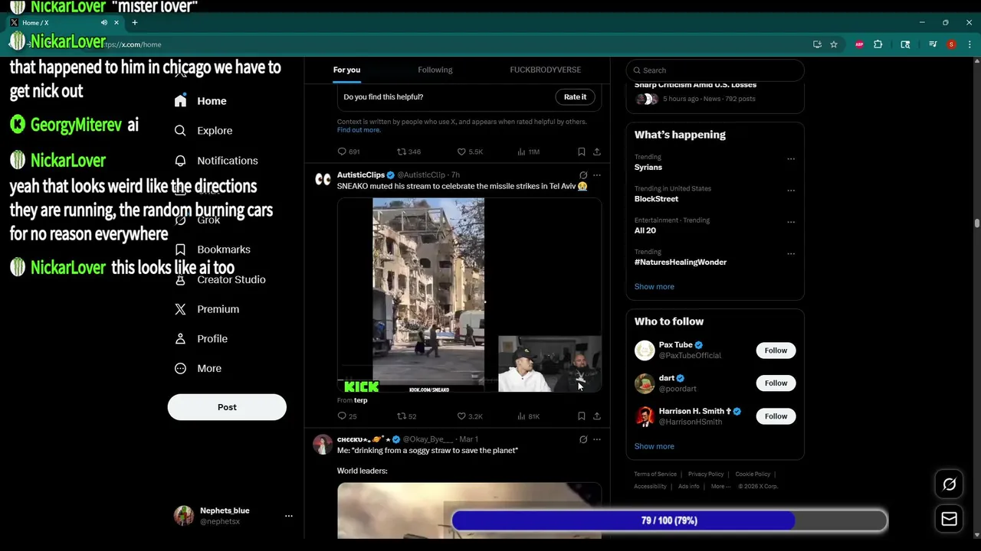Mute the Home / X browser tab audio

[x=104, y=23]
